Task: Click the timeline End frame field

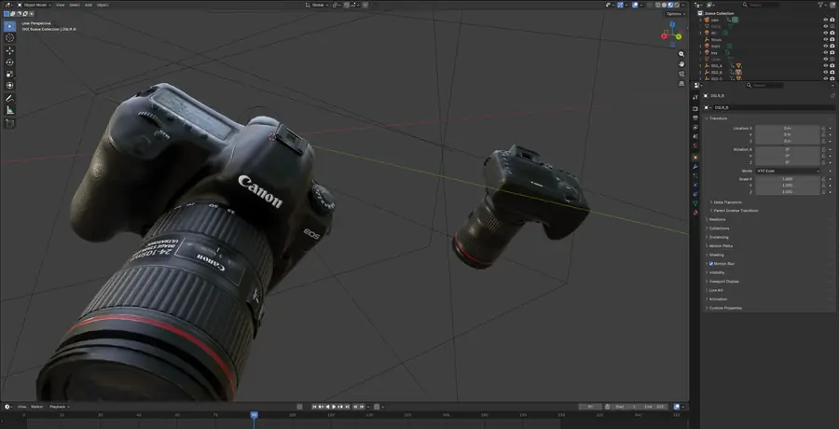Action: coord(655,407)
